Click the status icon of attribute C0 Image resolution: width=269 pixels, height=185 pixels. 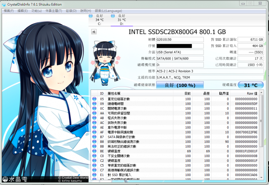(x=95, y=156)
